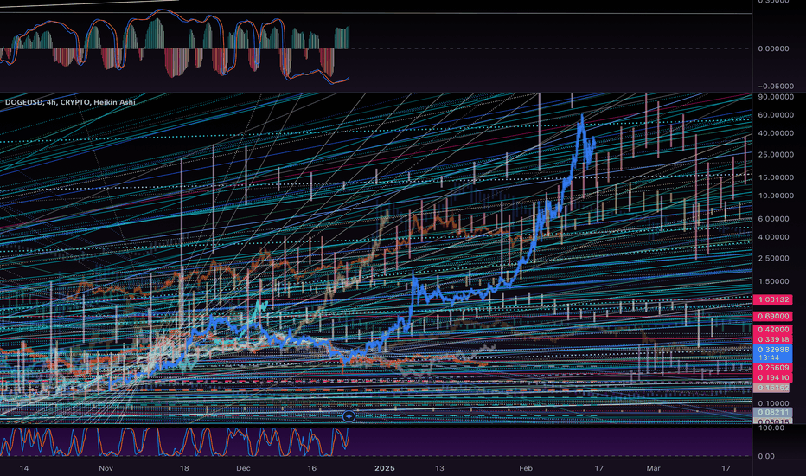Select the 0.08211 grey price label
This screenshot has width=806, height=476.
click(772, 412)
